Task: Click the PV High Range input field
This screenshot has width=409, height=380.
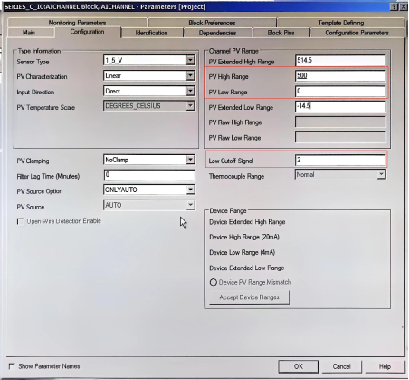Action: coord(340,75)
